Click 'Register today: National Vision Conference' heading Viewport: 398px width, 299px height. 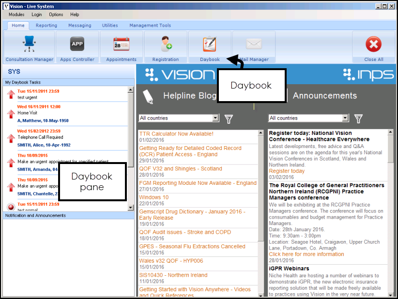[319, 136]
